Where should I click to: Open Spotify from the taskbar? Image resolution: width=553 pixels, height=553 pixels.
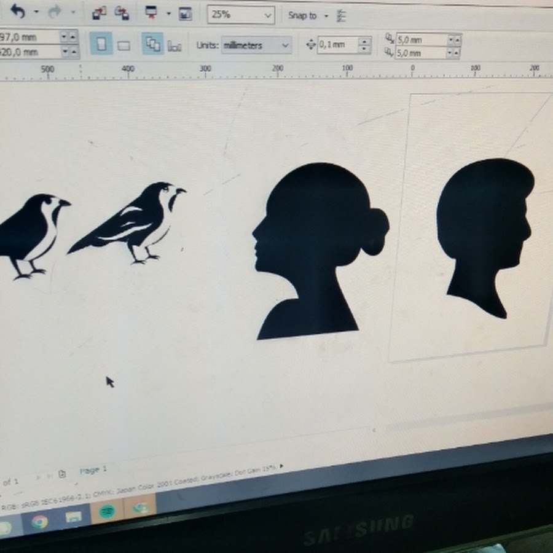[x=107, y=511]
